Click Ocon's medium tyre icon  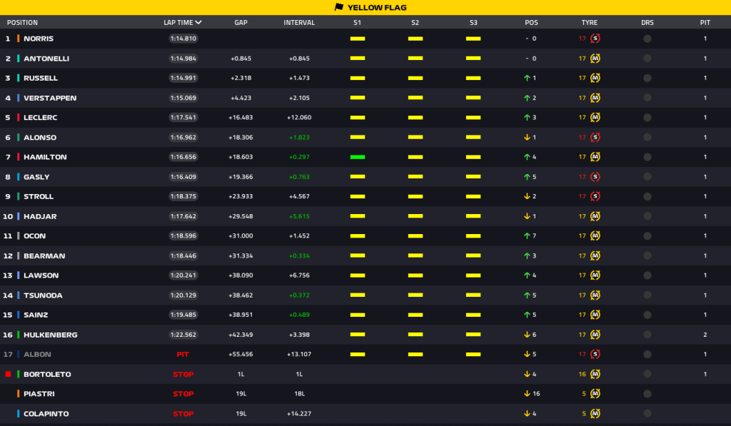coord(595,236)
